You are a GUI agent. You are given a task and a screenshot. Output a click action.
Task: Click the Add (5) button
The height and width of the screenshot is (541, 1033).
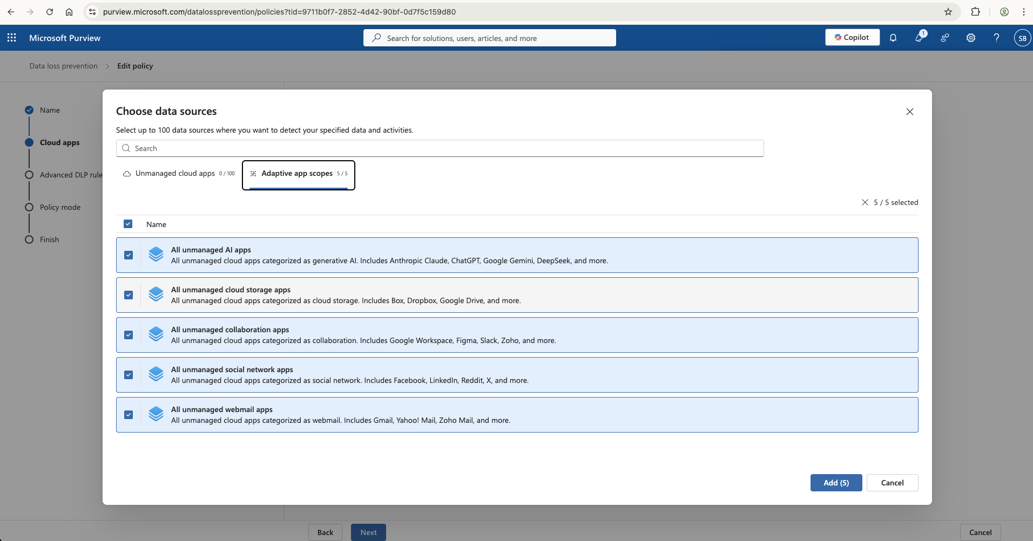[836, 483]
